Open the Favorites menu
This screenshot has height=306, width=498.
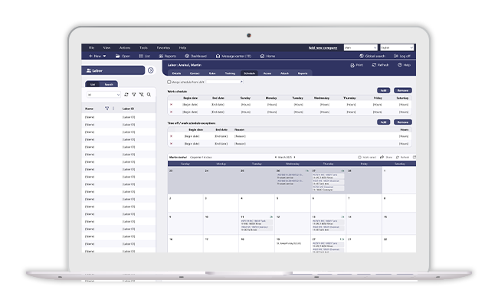click(x=163, y=47)
